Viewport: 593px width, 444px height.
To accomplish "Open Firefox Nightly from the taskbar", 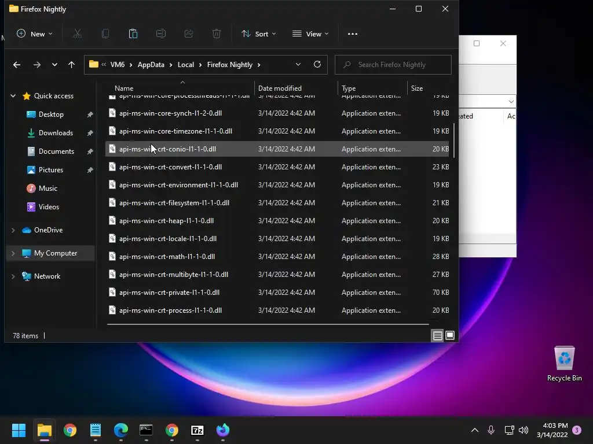I will click(x=223, y=430).
